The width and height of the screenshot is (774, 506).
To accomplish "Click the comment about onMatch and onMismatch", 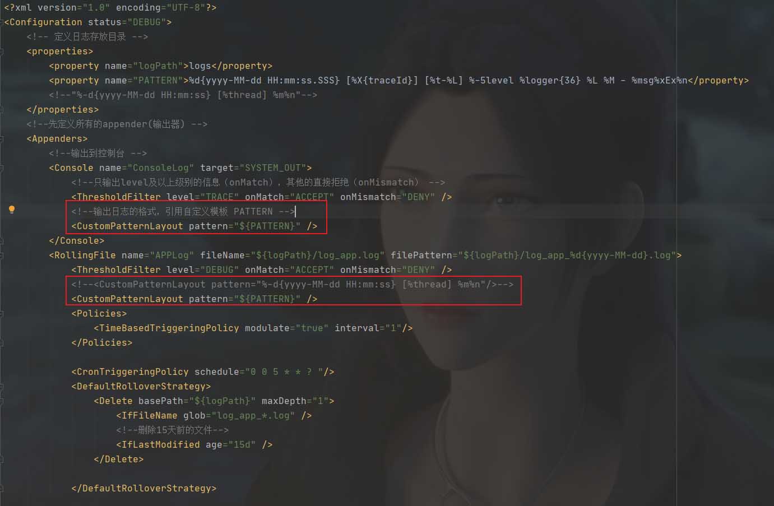I will 258,182.
